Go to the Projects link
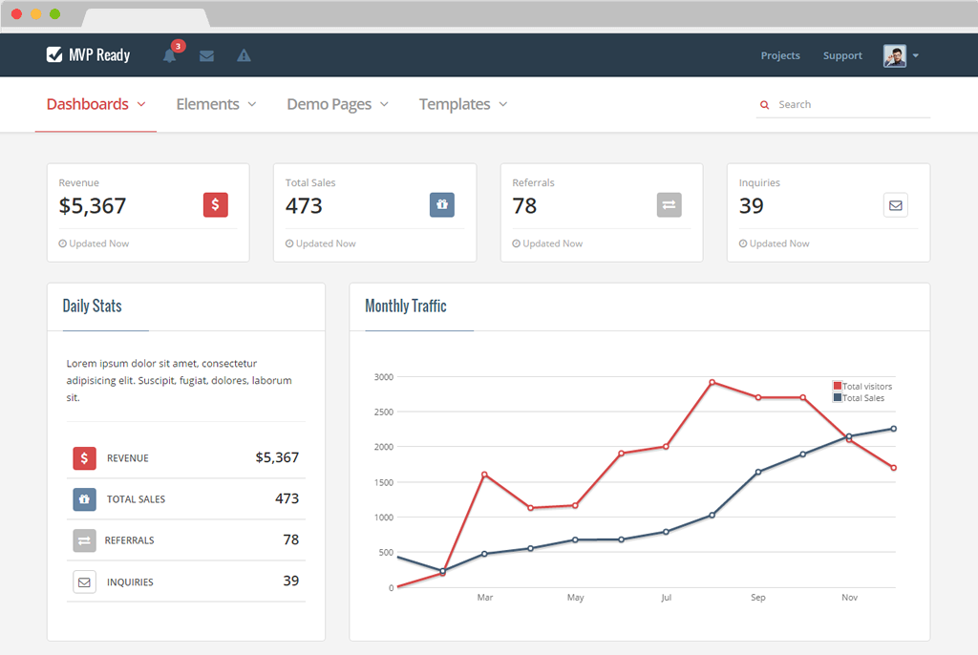 point(780,55)
